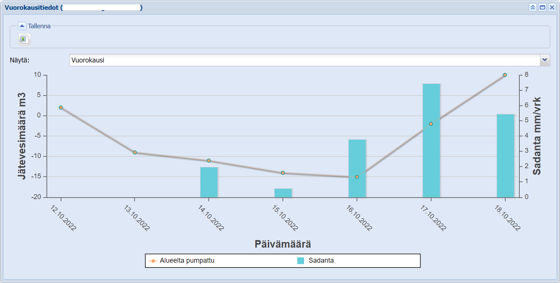This screenshot has height=283, width=560.
Task: Click the Tallenna section title
Action: coord(39,26)
